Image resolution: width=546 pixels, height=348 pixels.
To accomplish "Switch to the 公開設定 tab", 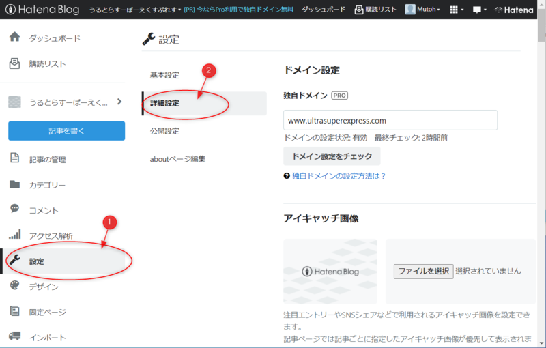I will (x=164, y=131).
